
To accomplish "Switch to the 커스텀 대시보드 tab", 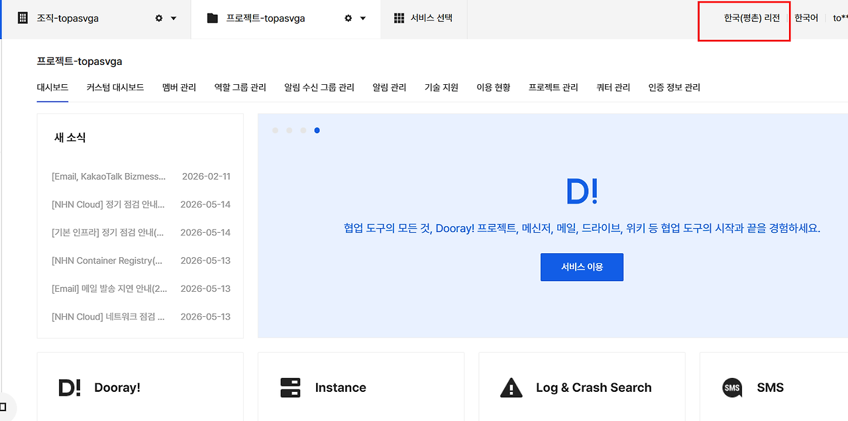I will coord(115,88).
